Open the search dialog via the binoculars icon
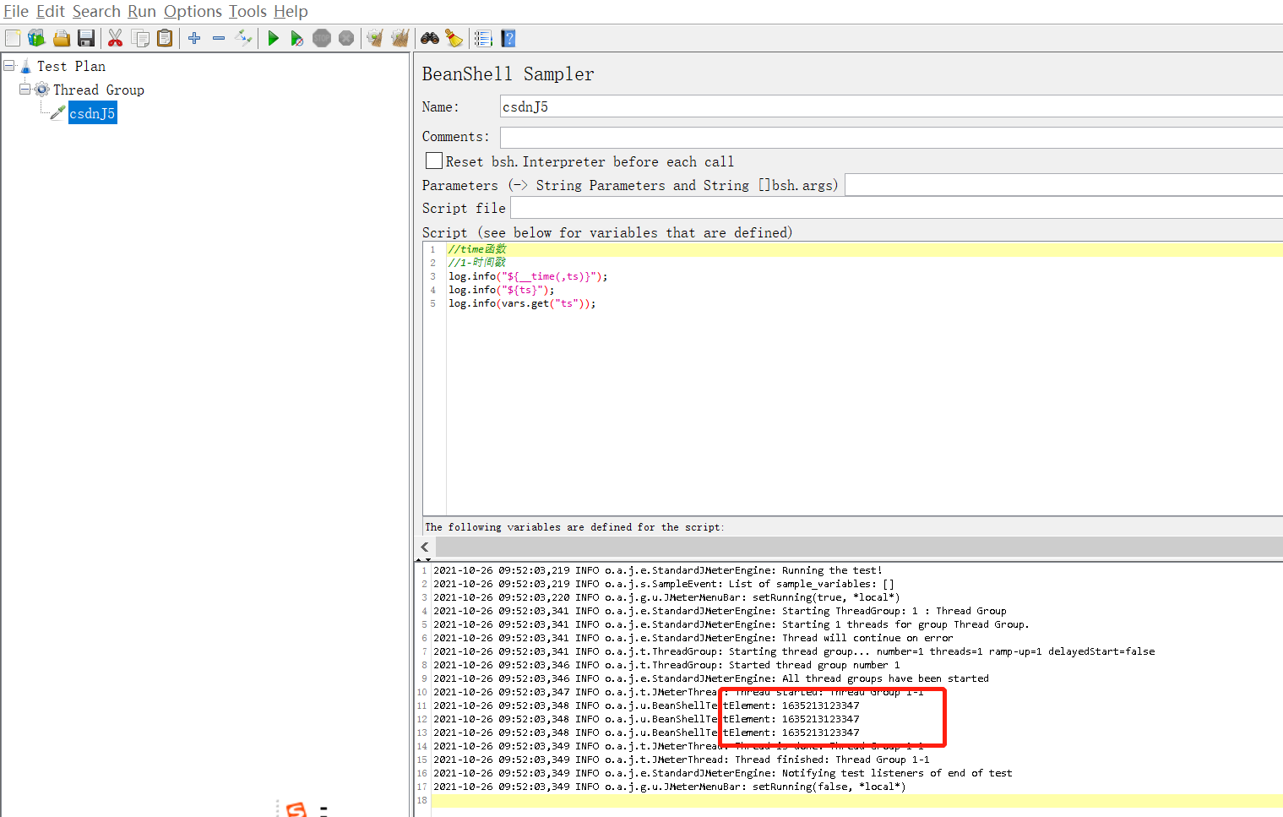Image resolution: width=1283 pixels, height=817 pixels. click(429, 38)
